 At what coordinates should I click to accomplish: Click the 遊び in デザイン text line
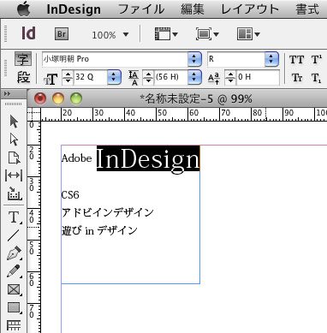(99, 230)
